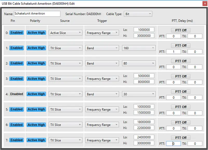Toggle the Enabled button for pin 1

pyautogui.click(x=17, y=48)
